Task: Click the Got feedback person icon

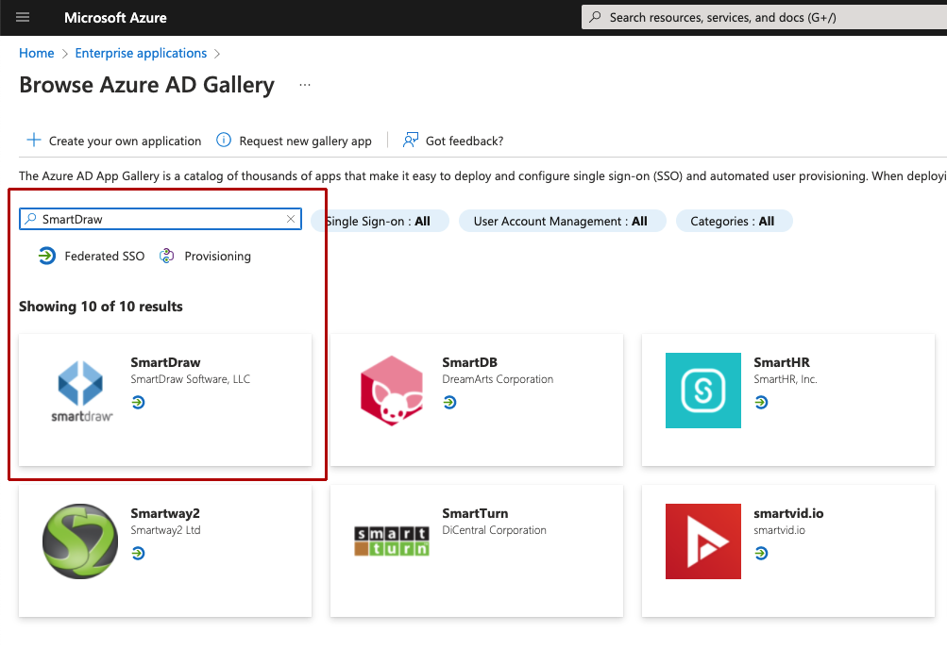Action: [x=411, y=141]
